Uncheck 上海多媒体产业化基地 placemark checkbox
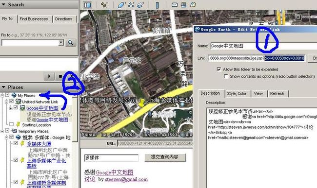Screen dimensions: 317x188 16,160
